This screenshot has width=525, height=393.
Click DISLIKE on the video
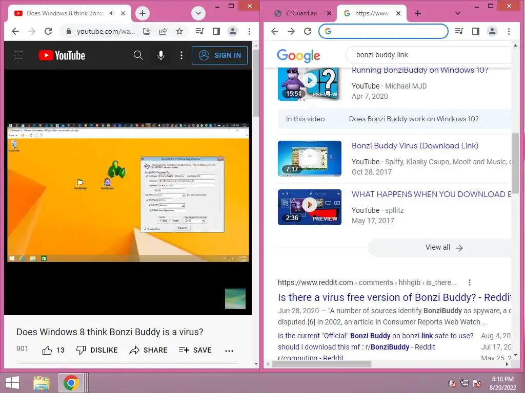[x=97, y=350]
